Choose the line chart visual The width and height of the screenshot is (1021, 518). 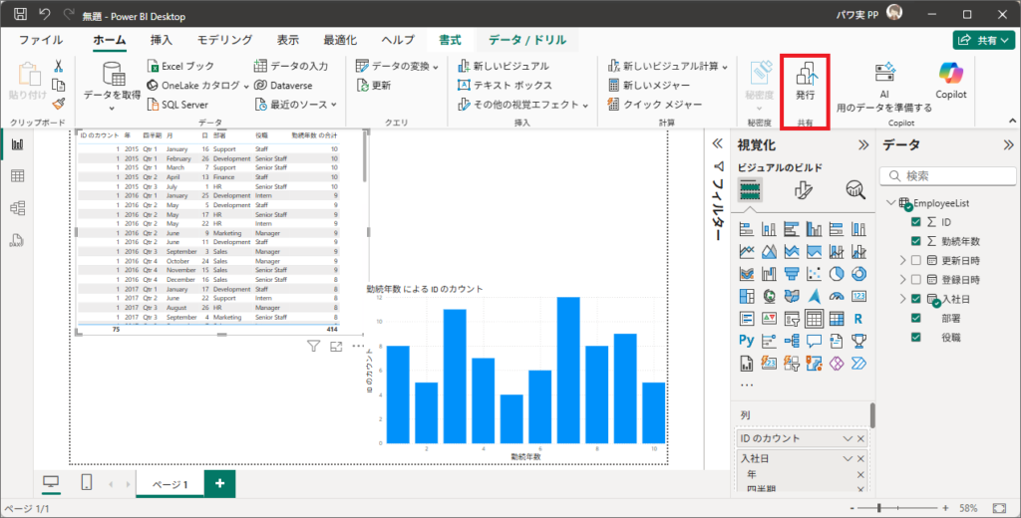coord(747,251)
